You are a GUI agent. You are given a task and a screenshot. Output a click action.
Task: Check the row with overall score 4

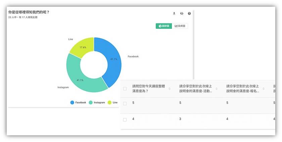coord(125,120)
